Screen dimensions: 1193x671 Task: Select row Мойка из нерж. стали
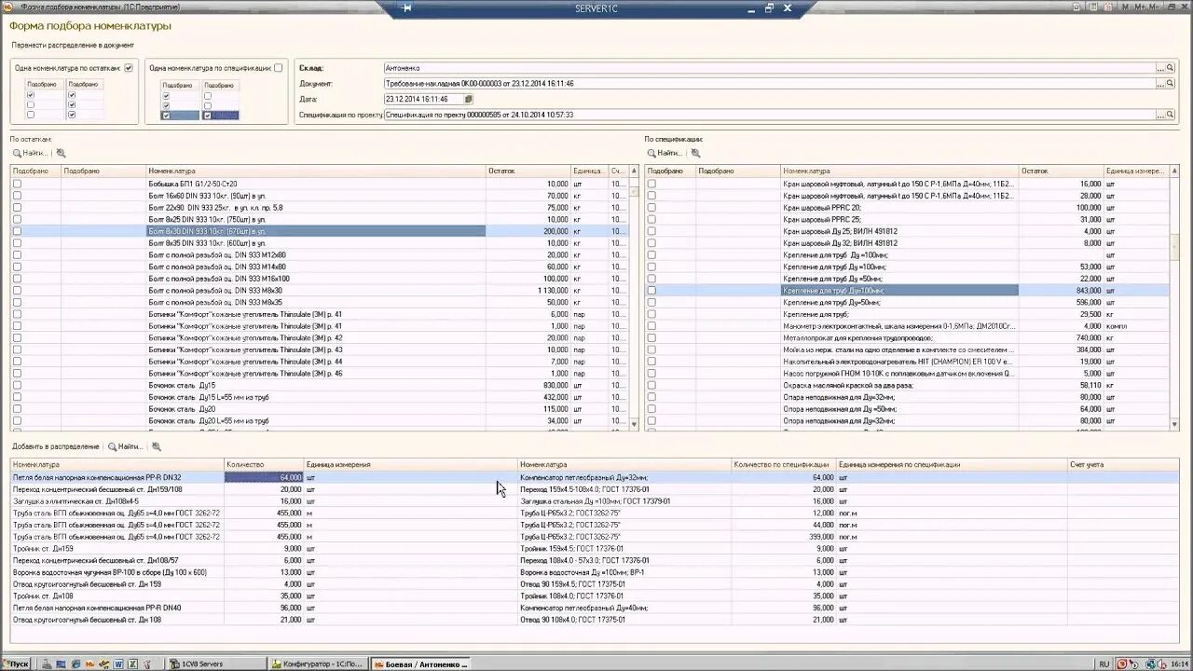[907, 349]
